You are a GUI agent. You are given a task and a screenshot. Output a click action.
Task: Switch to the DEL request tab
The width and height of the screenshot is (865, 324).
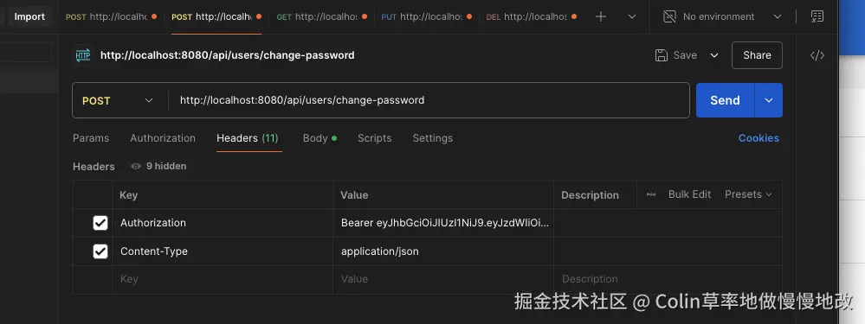(532, 17)
